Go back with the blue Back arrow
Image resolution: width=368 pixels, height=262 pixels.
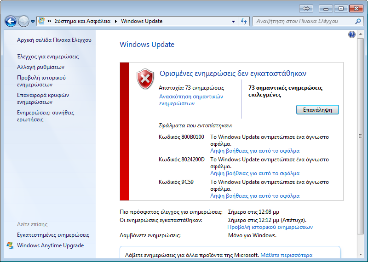pos(11,22)
